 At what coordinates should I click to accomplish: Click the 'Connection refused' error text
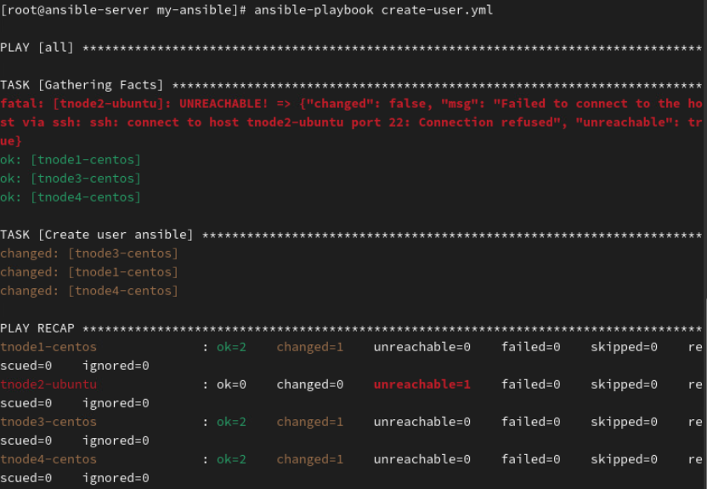point(486,122)
